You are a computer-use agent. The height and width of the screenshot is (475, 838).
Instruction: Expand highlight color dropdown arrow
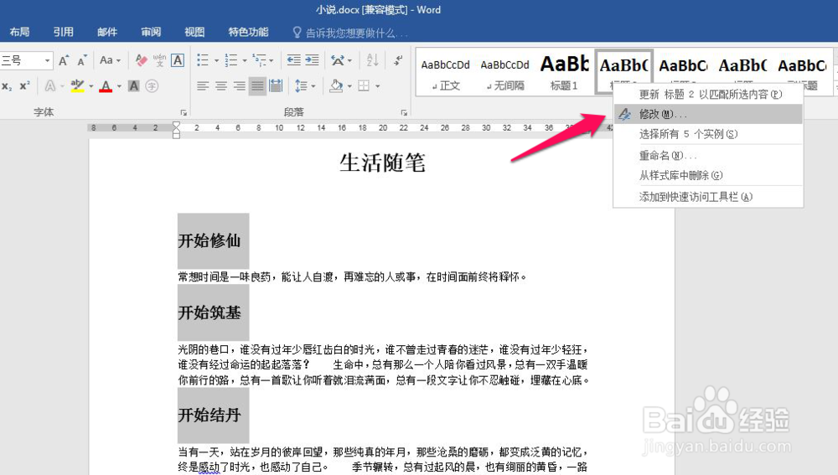click(x=91, y=86)
